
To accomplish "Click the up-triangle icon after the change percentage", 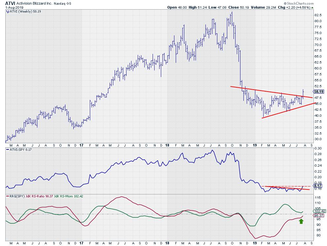I will (312, 8).
